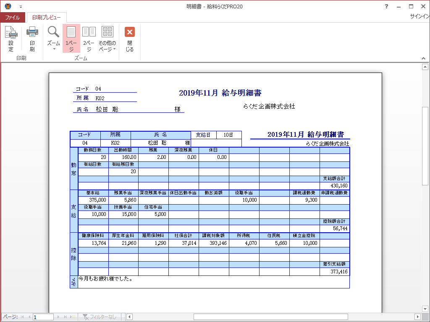430x322 pixels.
Task: Click the 住民税 value 5,660
Action: 281,243
